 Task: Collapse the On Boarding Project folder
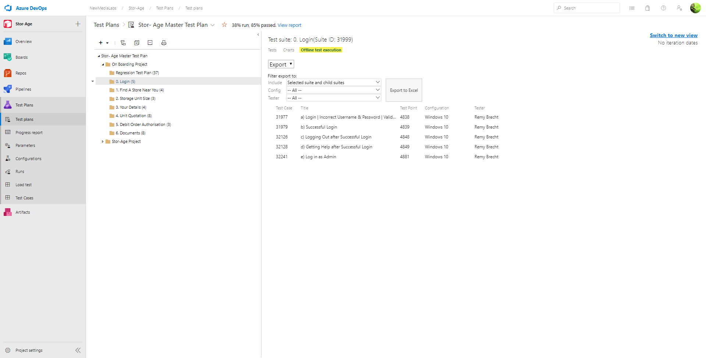(103, 64)
